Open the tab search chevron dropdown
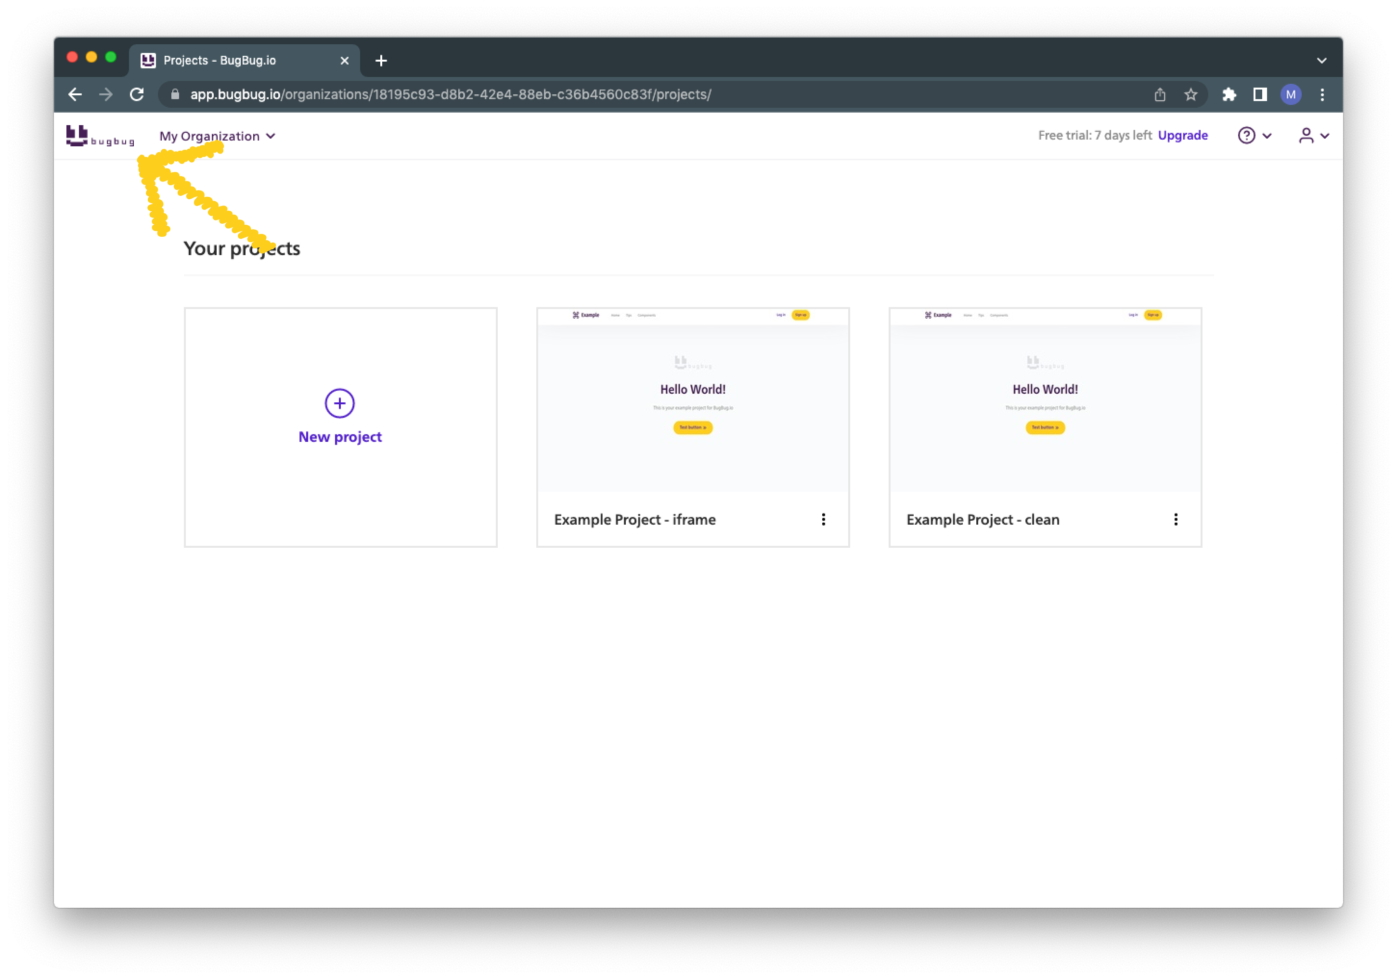The image size is (1397, 979). point(1321,60)
